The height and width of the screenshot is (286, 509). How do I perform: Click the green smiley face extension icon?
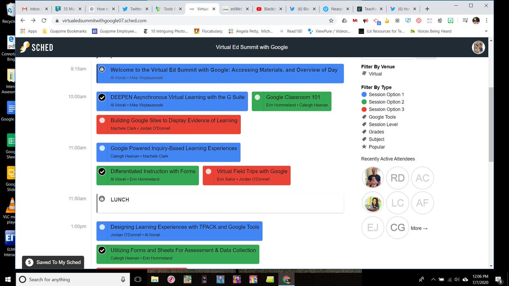click(450, 20)
